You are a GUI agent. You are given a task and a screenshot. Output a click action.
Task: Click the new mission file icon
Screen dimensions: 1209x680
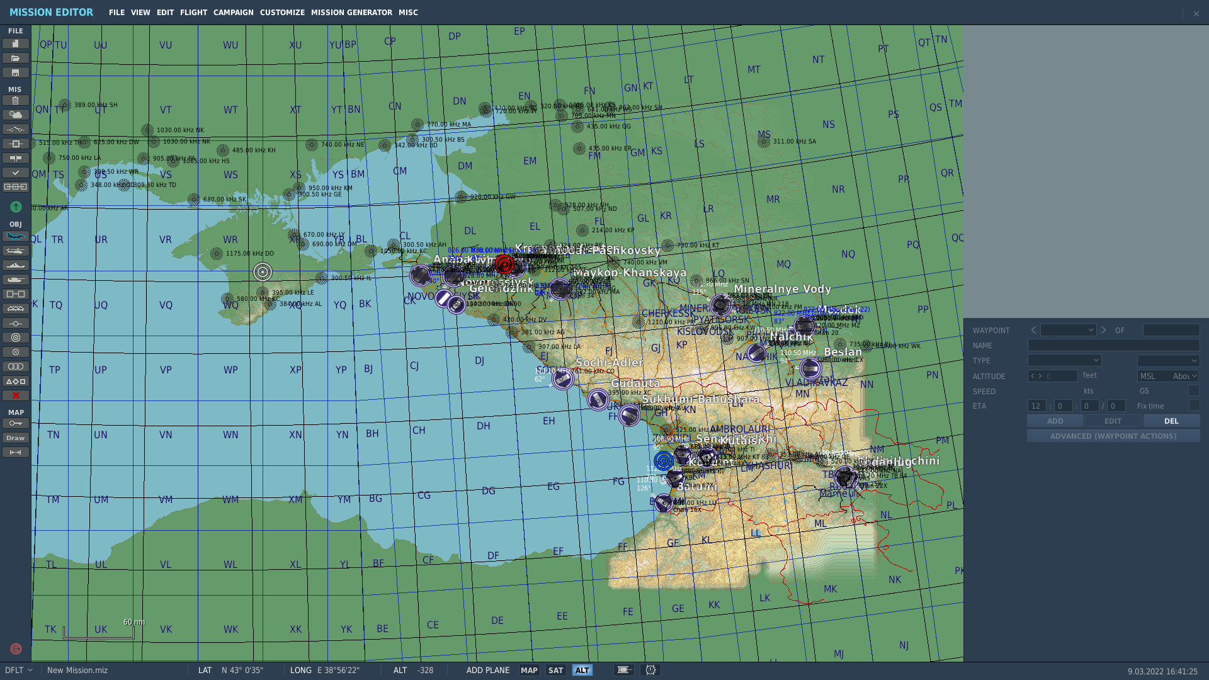(16, 43)
